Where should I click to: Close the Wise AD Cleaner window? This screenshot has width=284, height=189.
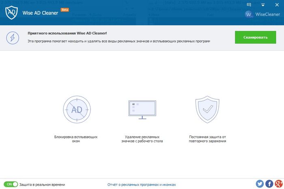pos(277,5)
